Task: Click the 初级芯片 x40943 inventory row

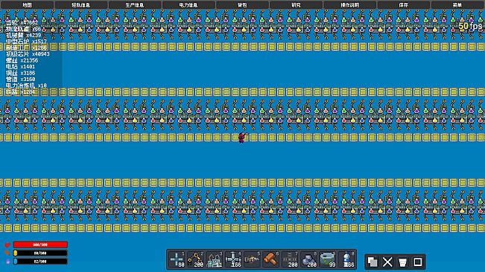Action: pyautogui.click(x=28, y=54)
